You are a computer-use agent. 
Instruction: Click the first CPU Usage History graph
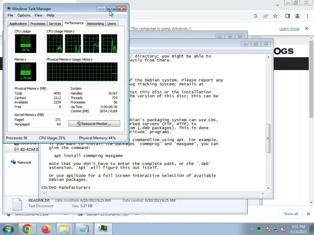coord(55,43)
